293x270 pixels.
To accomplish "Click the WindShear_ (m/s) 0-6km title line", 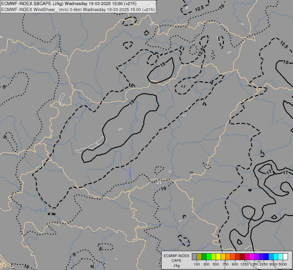I will pyautogui.click(x=78, y=10).
